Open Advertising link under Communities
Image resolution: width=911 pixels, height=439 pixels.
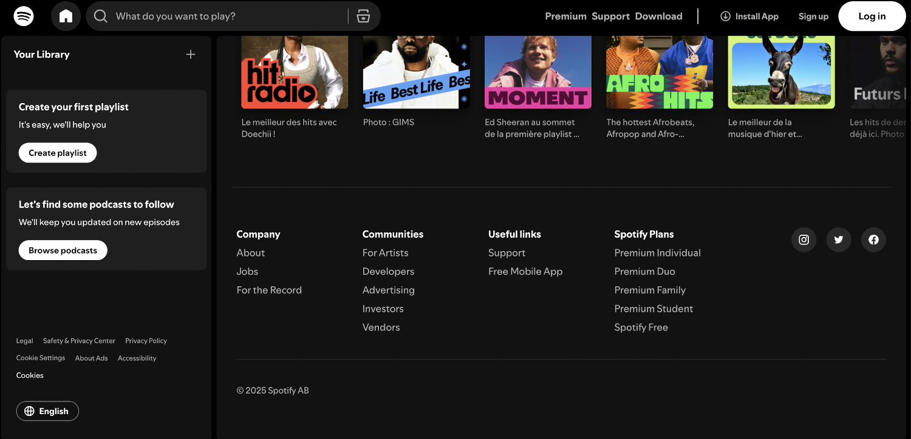point(388,290)
